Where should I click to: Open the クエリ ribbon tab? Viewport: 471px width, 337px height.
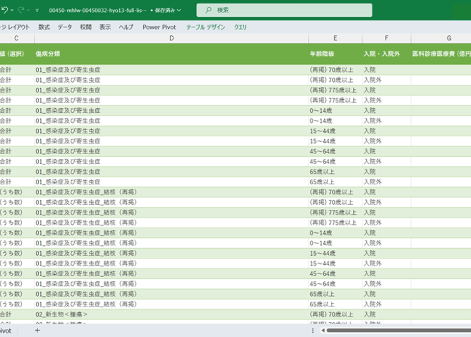(240, 27)
